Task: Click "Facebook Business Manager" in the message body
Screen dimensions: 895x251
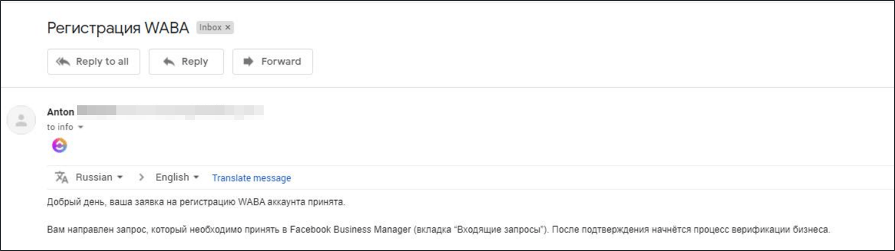Action: (x=350, y=229)
